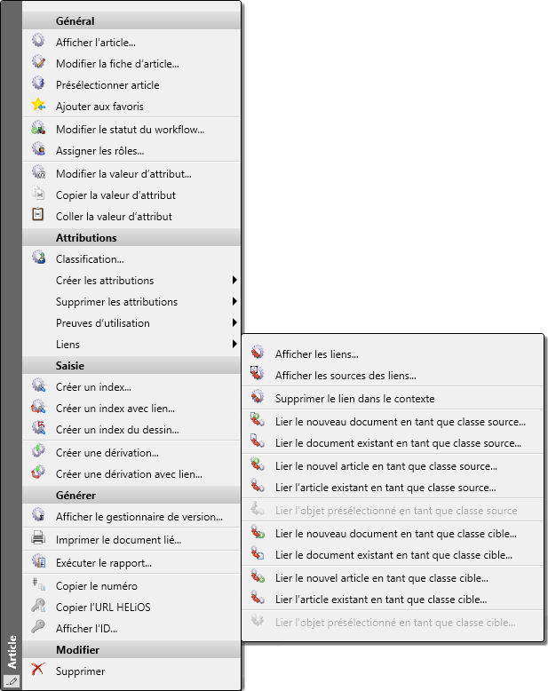Image resolution: width=548 pixels, height=691 pixels.
Task: Select Afficher les liens... in submenu
Action: (x=393, y=353)
